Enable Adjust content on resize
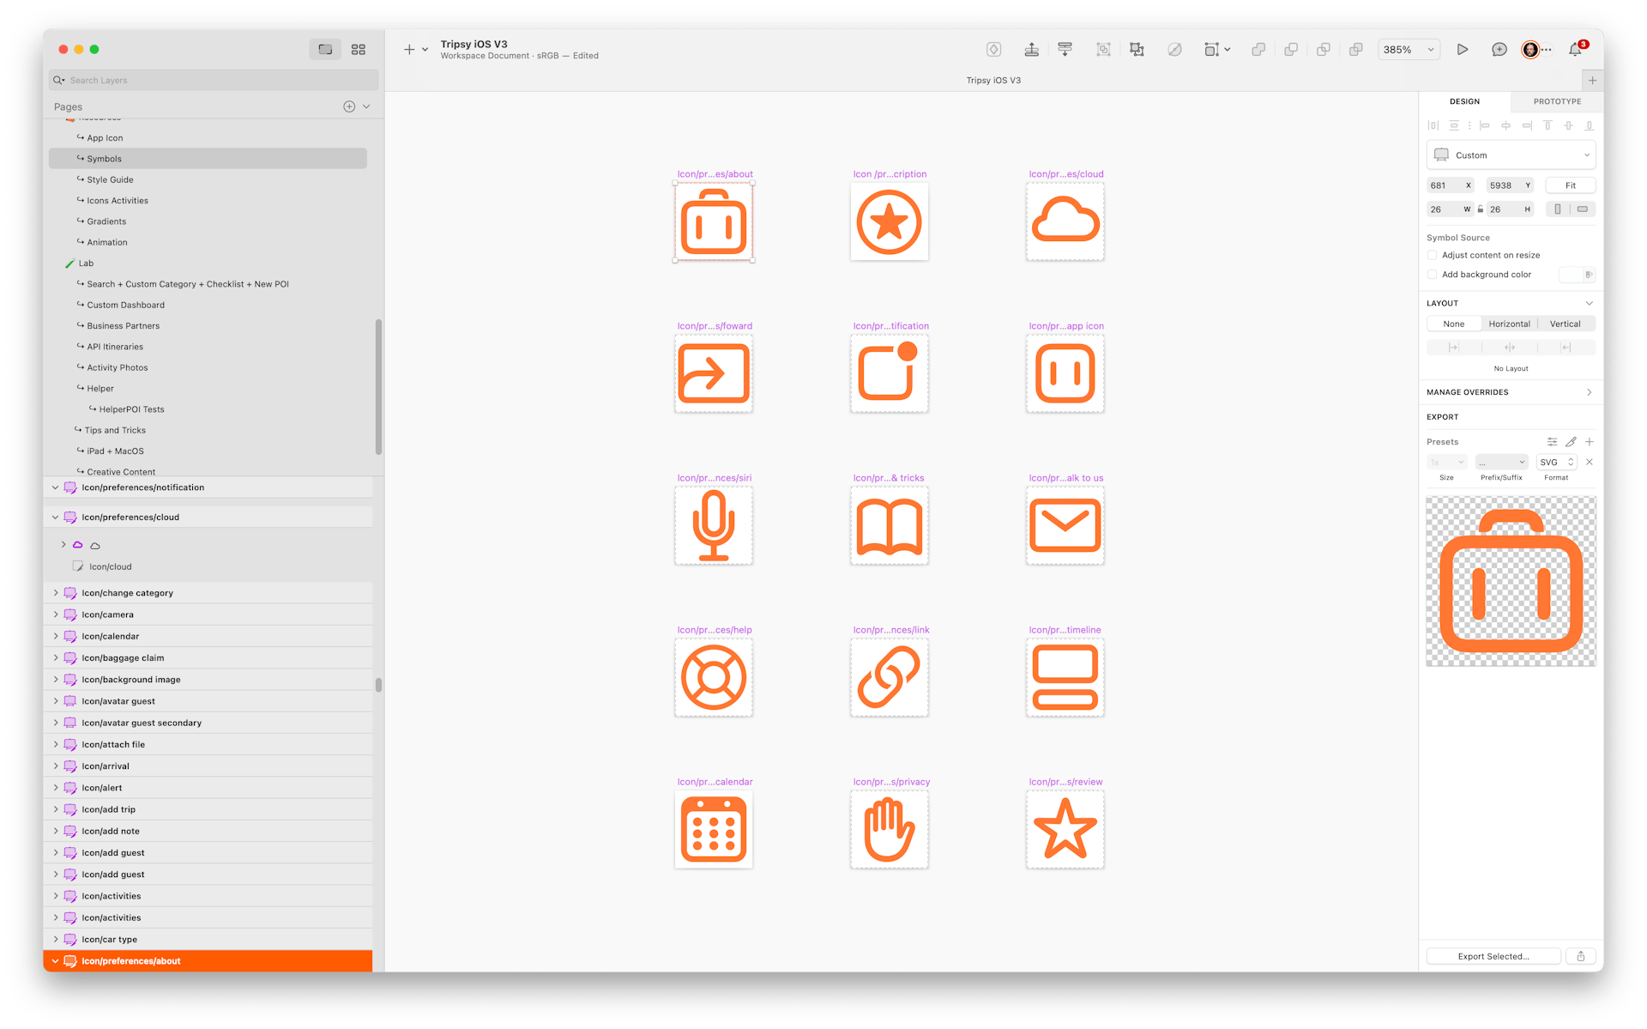 (x=1433, y=255)
